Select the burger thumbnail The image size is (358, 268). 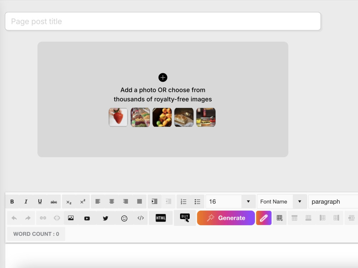pos(206,117)
